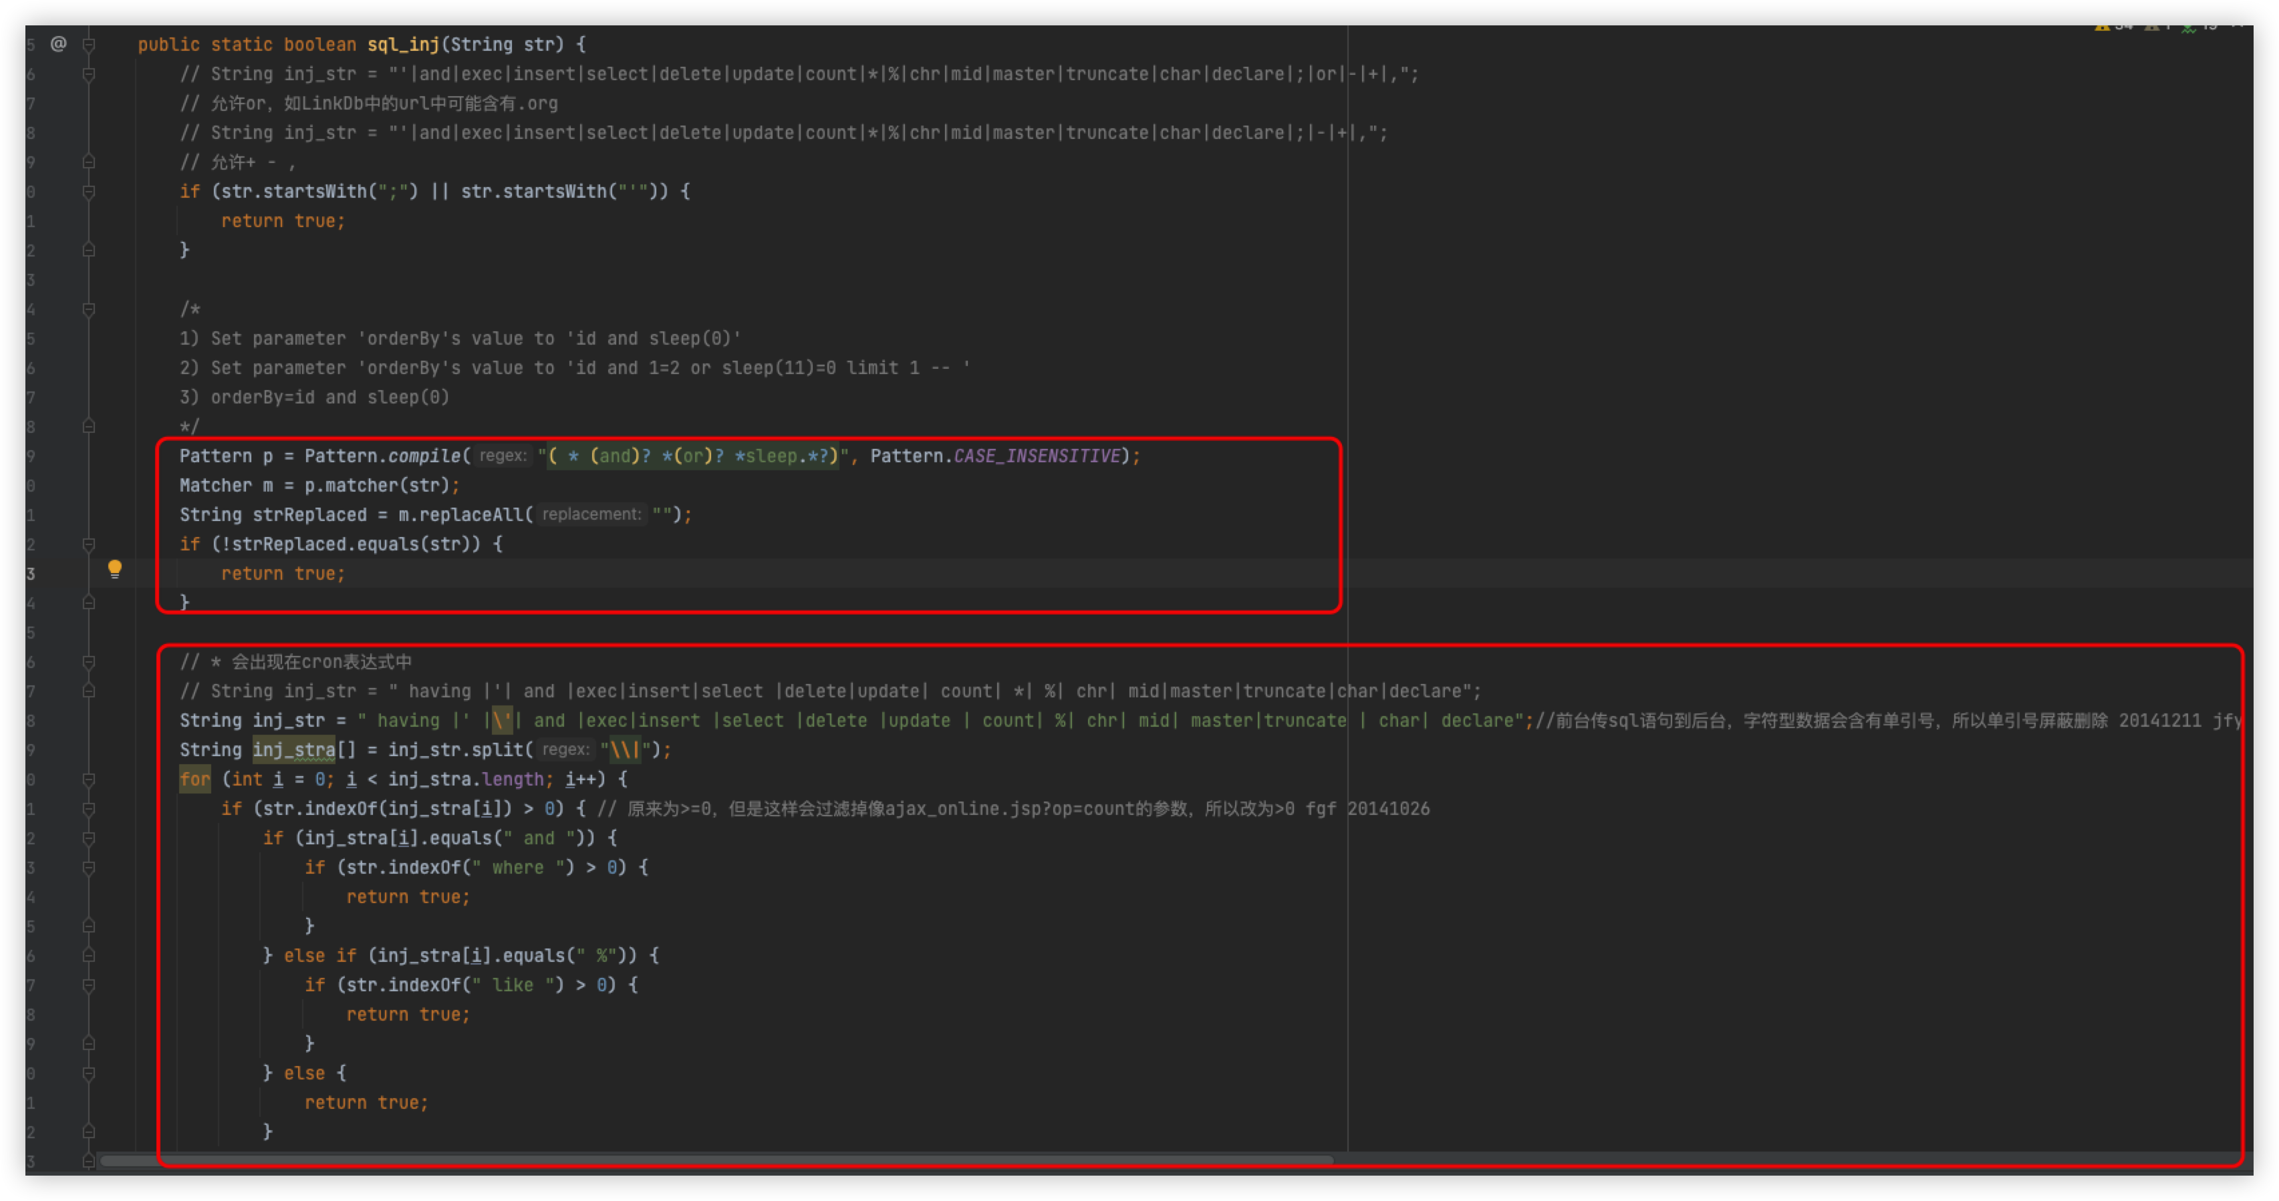Click the yellow warning count icon
The width and height of the screenshot is (2279, 1201).
click(x=2102, y=27)
